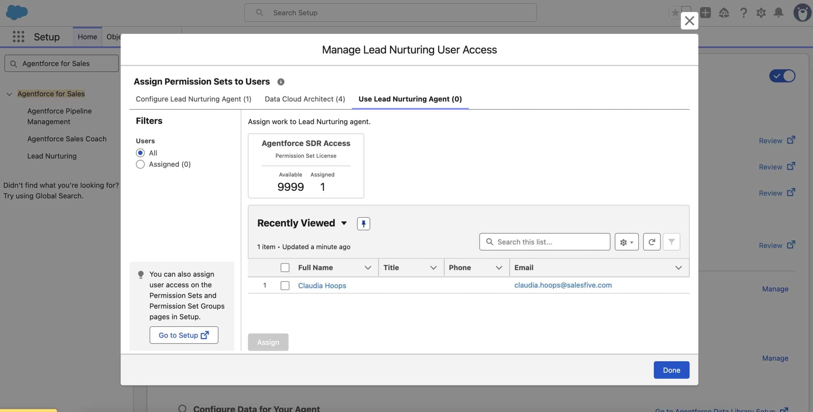Tick the select-all checkbox in header row
The image size is (813, 412).
click(285, 268)
